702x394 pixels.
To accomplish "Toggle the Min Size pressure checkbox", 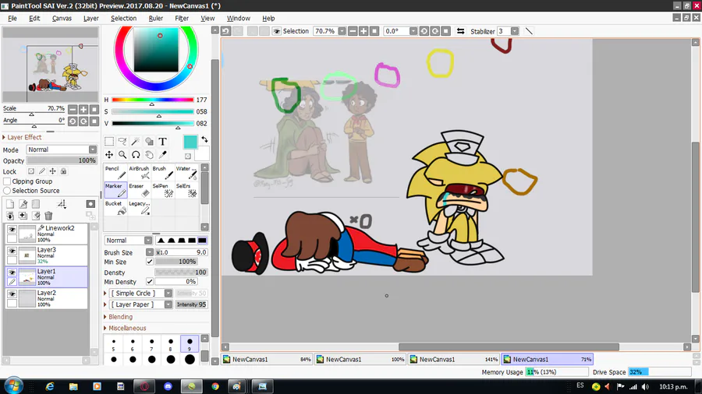I will [x=150, y=262].
